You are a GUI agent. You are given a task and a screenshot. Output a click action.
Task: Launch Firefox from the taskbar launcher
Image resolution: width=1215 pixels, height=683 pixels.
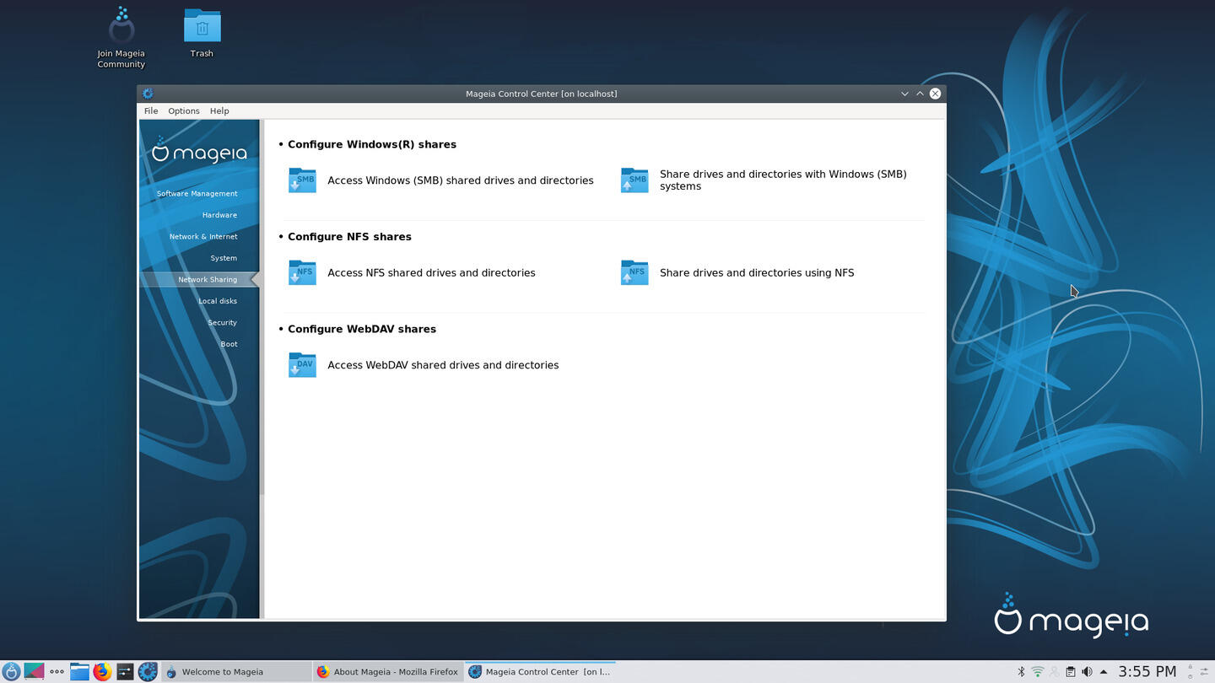pos(102,672)
